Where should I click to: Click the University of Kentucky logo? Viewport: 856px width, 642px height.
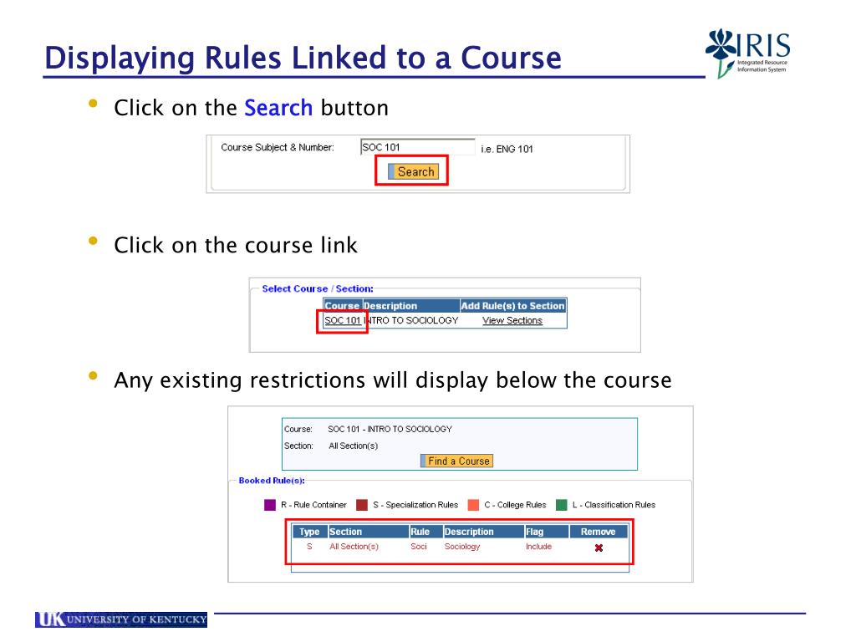coord(121,619)
